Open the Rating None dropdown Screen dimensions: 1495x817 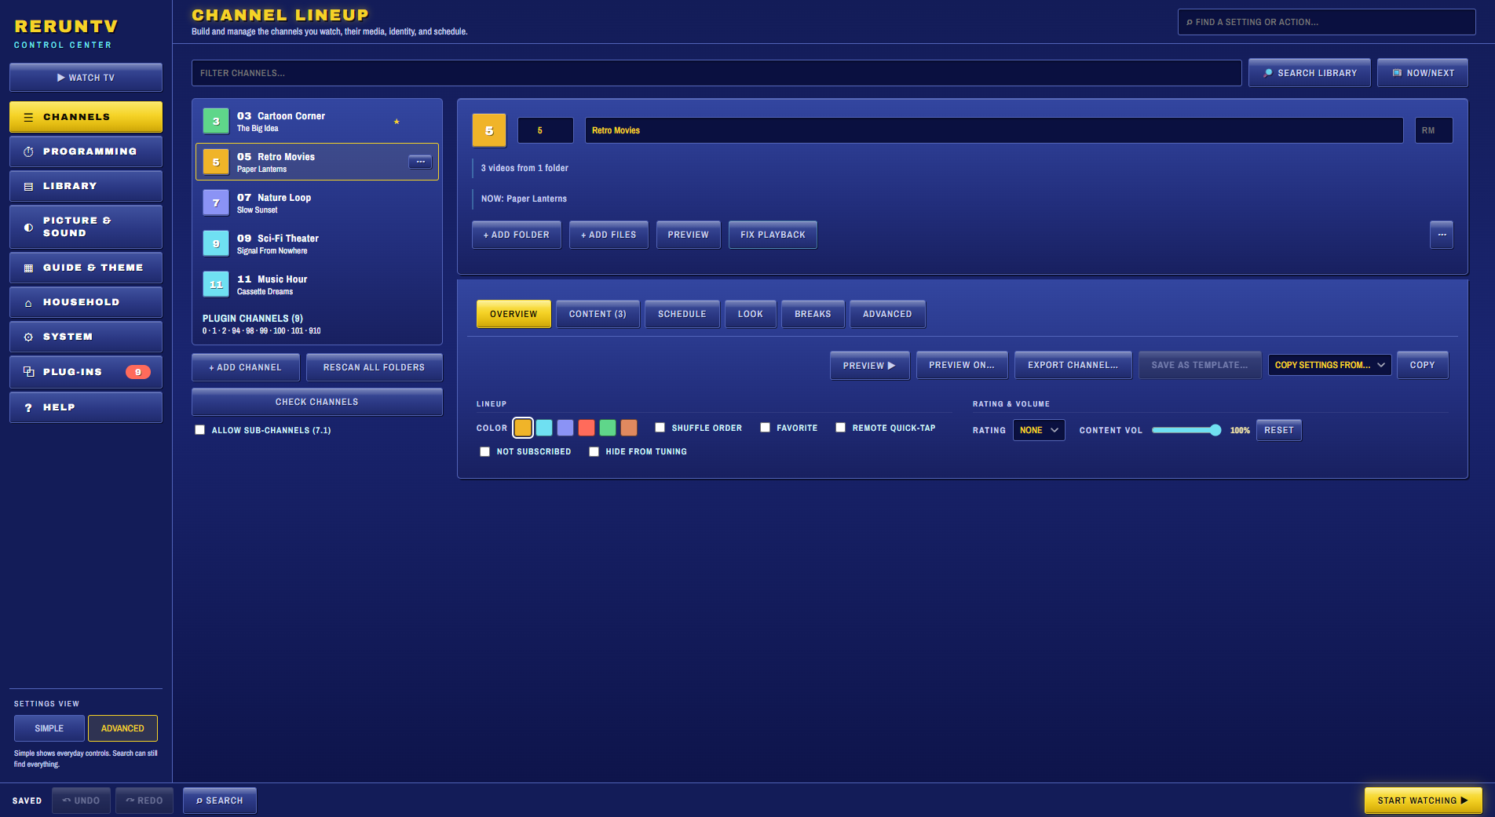click(1039, 430)
